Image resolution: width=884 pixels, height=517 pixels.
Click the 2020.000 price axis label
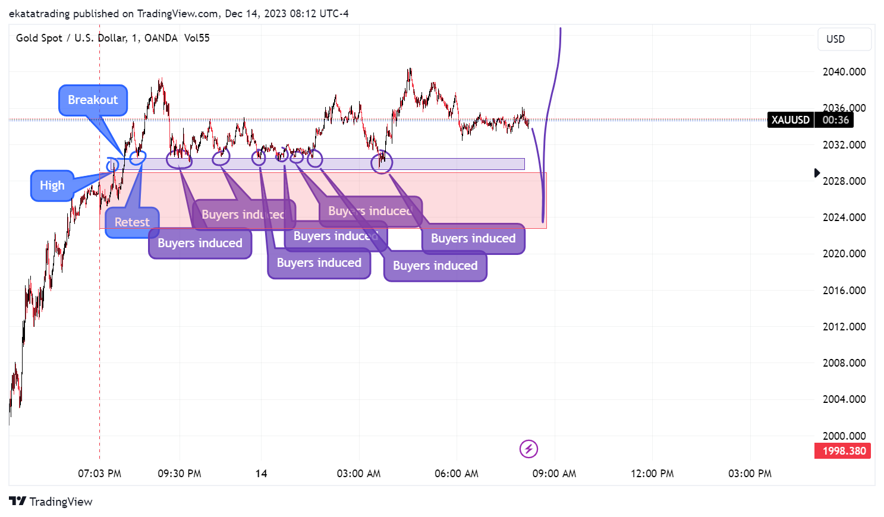point(844,254)
